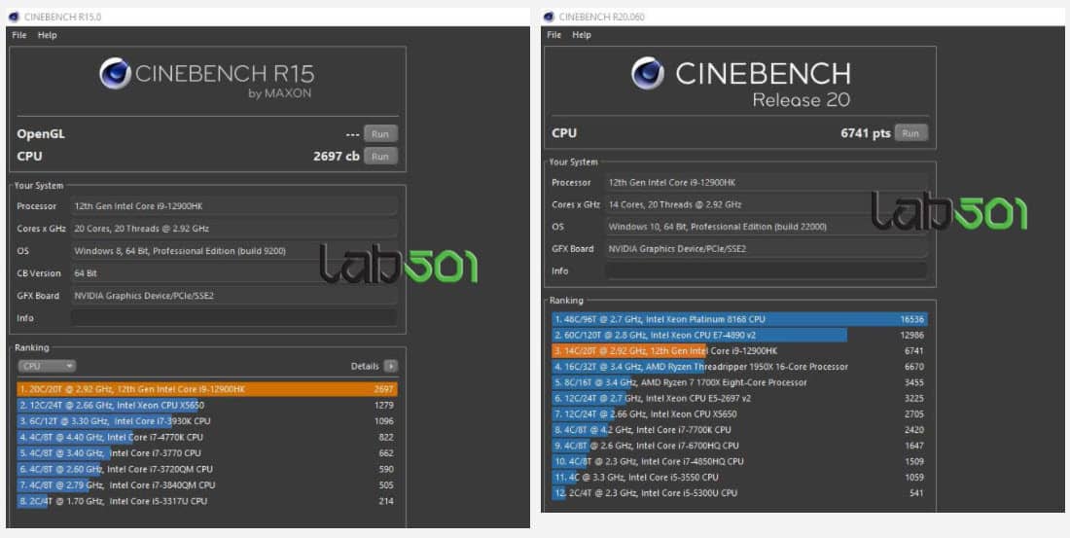This screenshot has height=538, width=1070.
Task: Click the 2697 cb CPU score in R15
Action: [x=336, y=157]
